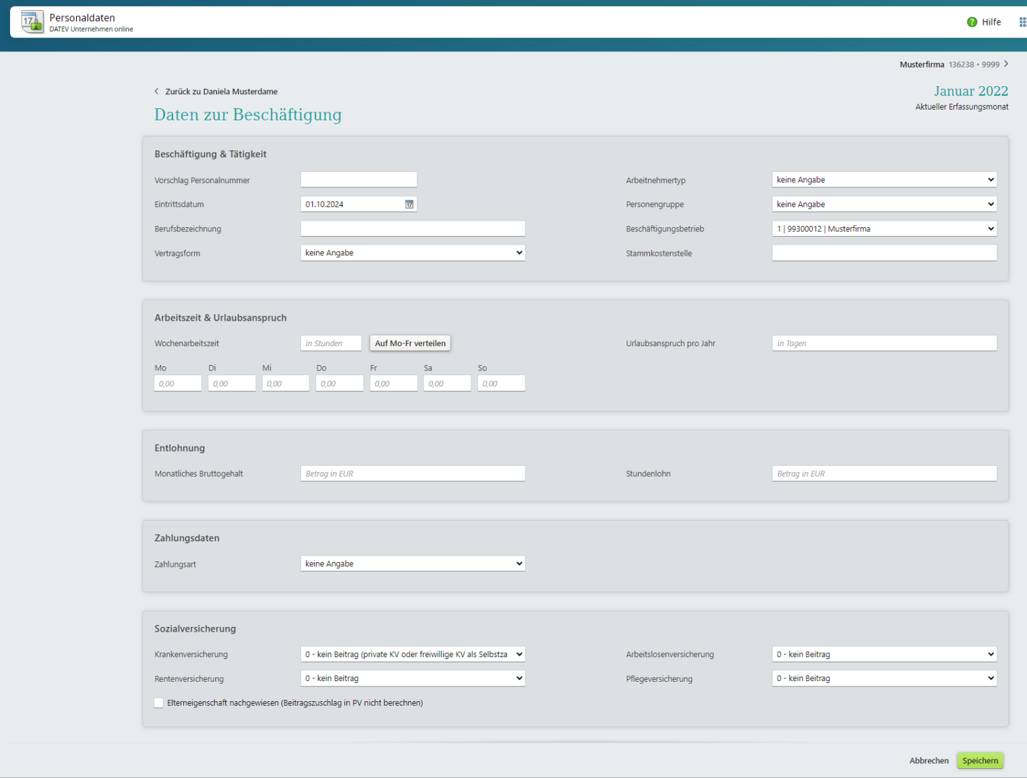Click the Berufsbezeichnung input field
Viewport: 1027px width, 778px height.
(413, 229)
